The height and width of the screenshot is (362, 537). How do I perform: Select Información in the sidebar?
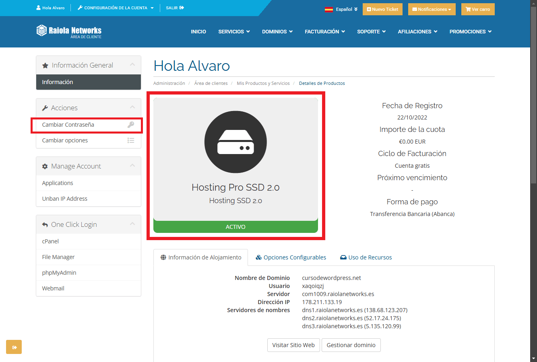click(89, 82)
